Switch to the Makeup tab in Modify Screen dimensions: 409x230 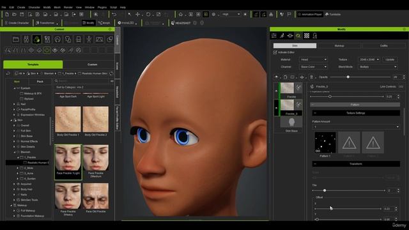[x=339, y=45]
